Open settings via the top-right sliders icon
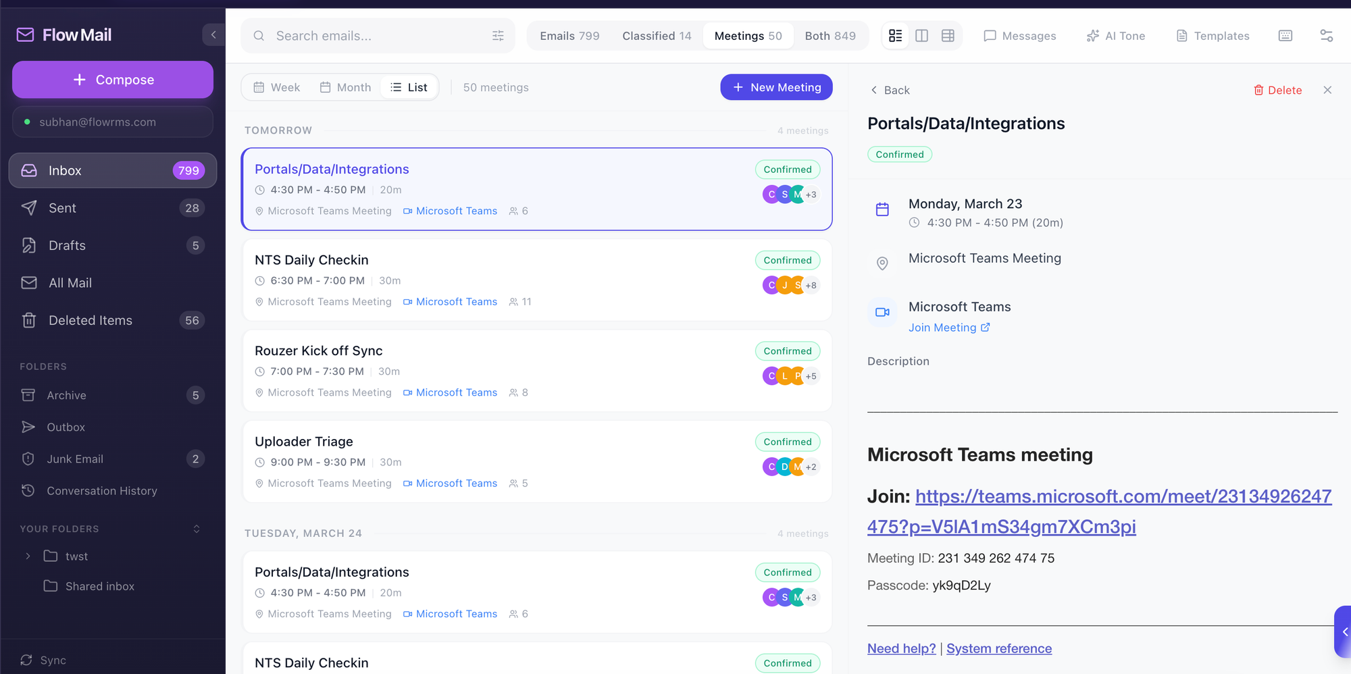 coord(1327,36)
